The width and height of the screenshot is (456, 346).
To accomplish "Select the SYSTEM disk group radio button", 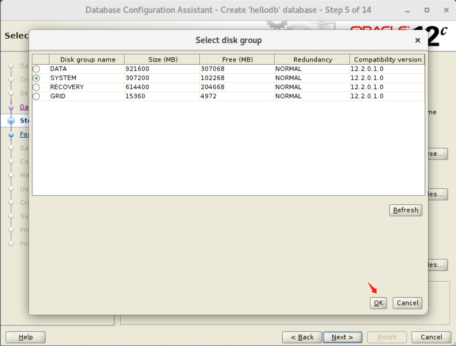I will click(36, 78).
